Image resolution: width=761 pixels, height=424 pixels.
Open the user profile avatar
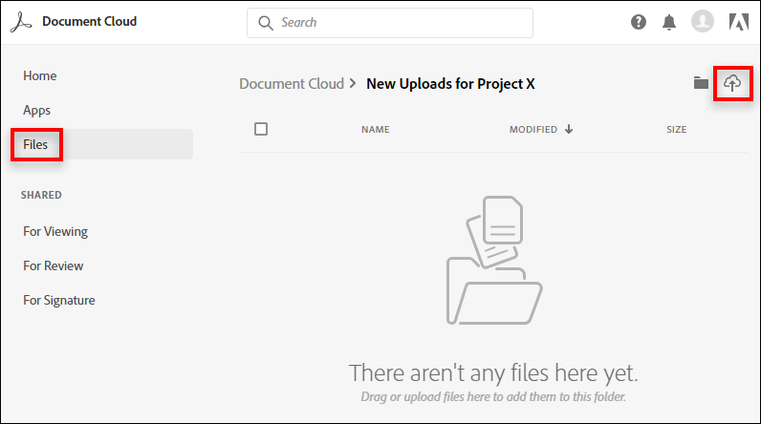click(x=703, y=22)
